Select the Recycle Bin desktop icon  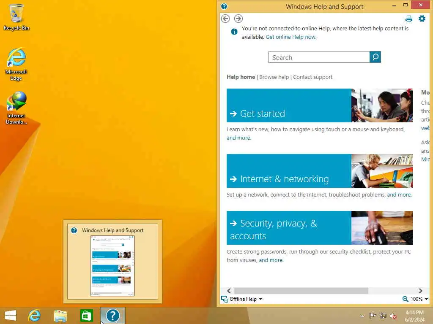click(16, 17)
